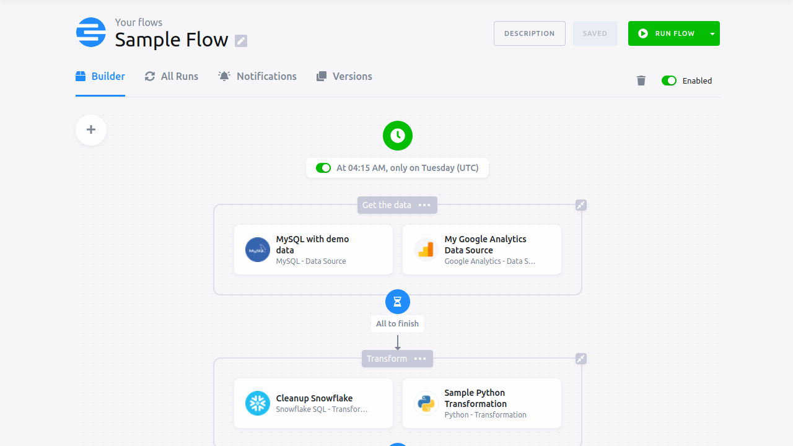Click the Snowflake icon on Cleanup Snowflake
Viewport: 793px width, 446px height.
(x=257, y=403)
